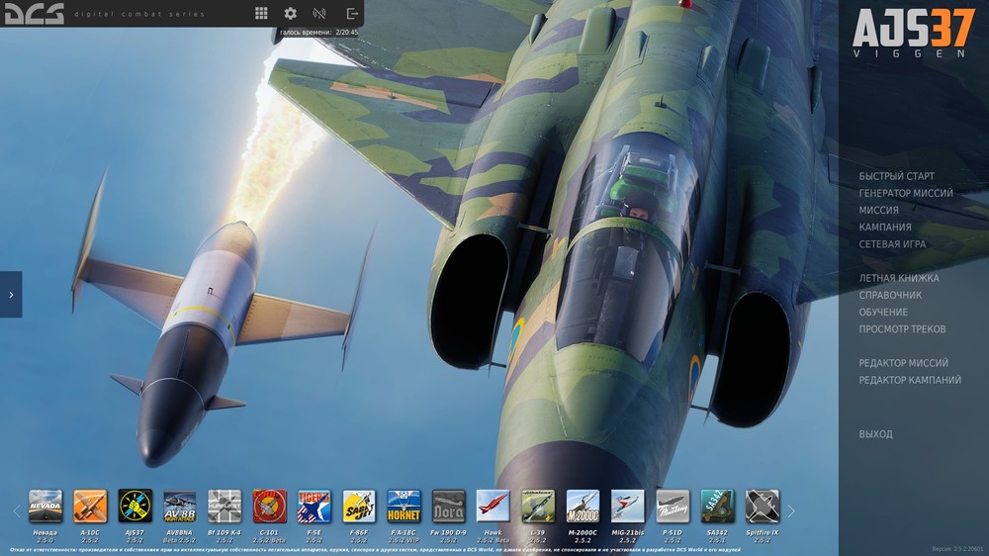Open БЫСТРЫЙ СТАРТ menu item
989x556 pixels.
point(896,176)
